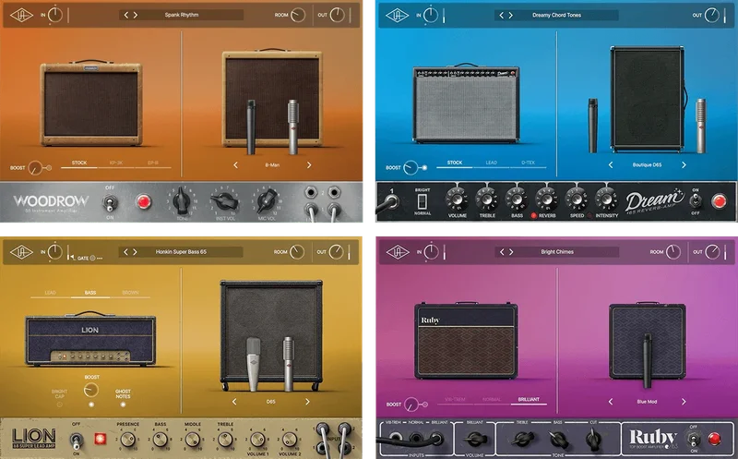Click the Dream VOLUME knob
Screen dimensions: 738x459
pyautogui.click(x=457, y=199)
